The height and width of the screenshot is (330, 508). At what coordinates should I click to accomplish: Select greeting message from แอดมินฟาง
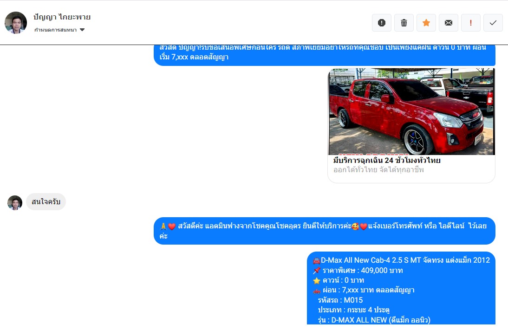324,231
